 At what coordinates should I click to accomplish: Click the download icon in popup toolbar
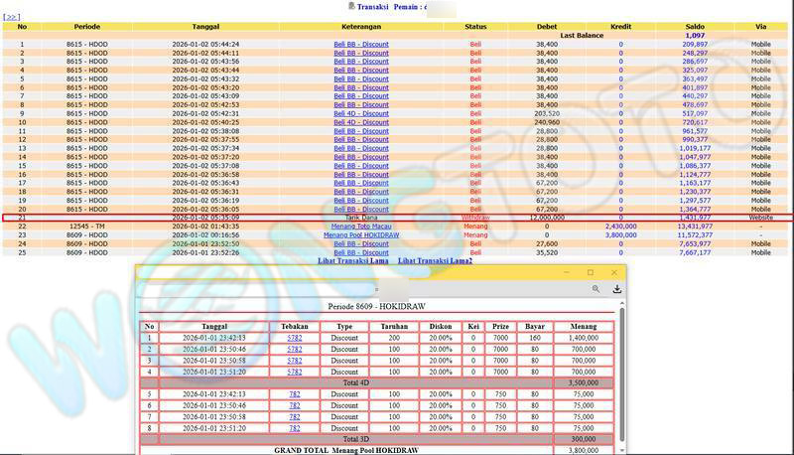click(x=616, y=289)
